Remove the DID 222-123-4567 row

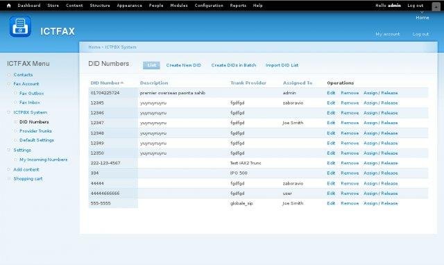point(350,163)
